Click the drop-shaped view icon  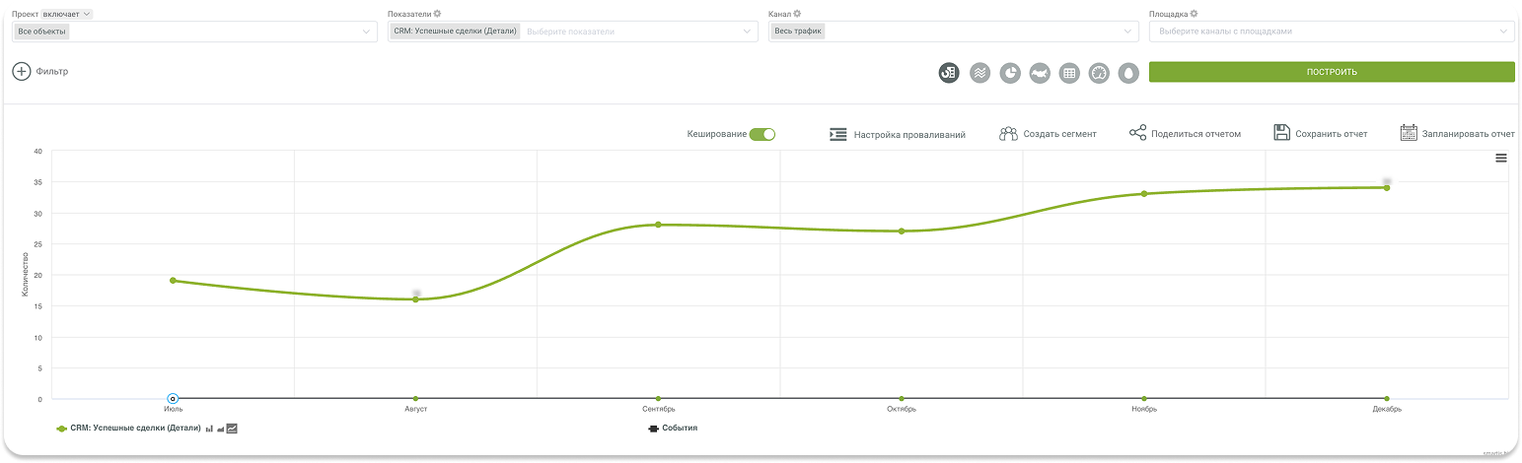click(x=1128, y=73)
